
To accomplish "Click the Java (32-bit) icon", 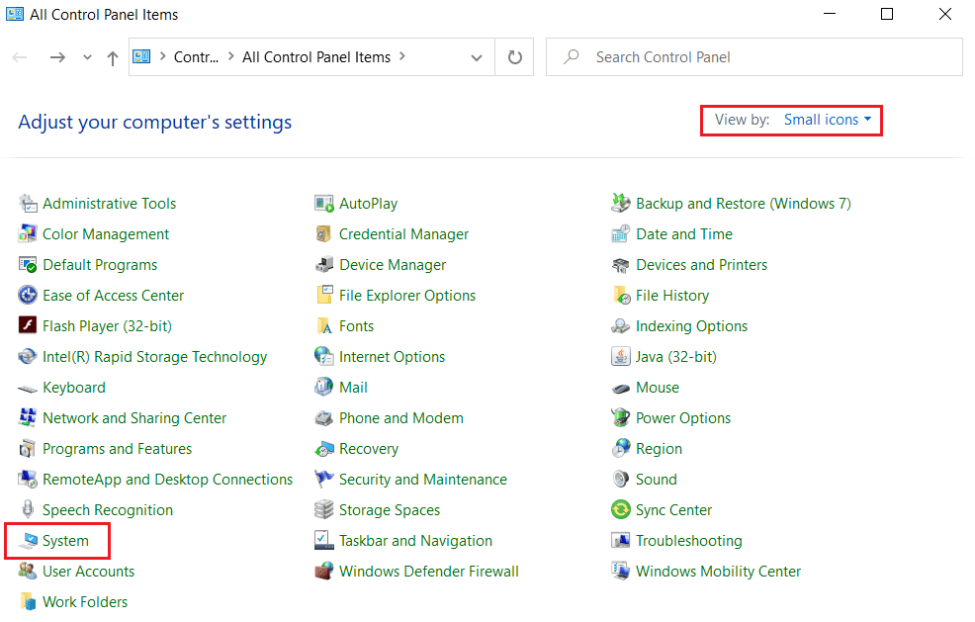I will (621, 357).
